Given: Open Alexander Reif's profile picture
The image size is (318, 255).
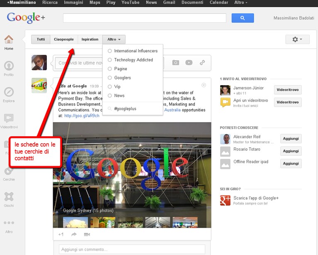Looking at the screenshot, I should pyautogui.click(x=225, y=139).
